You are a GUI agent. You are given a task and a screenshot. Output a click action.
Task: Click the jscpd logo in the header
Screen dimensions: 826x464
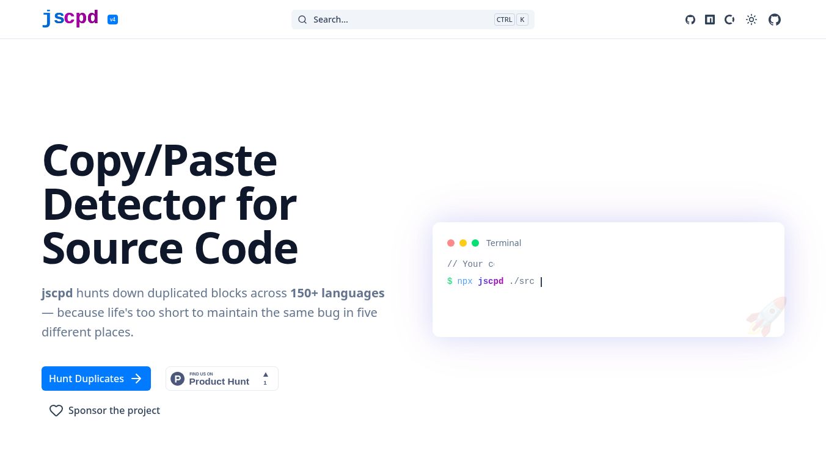click(70, 18)
